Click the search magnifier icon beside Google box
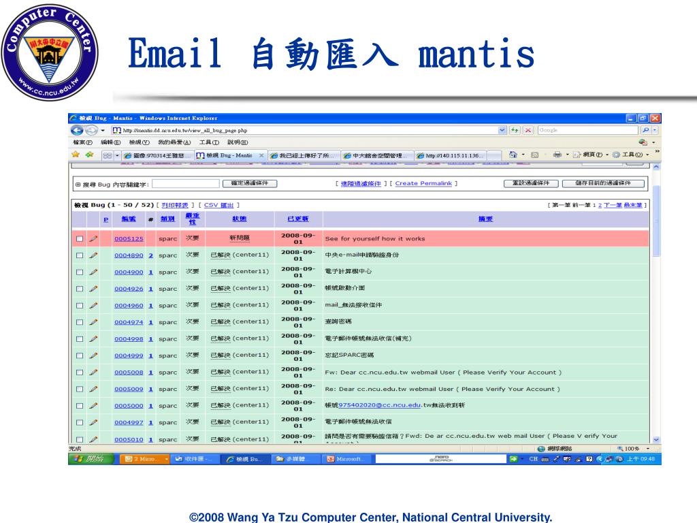Viewport: 697px width, 523px height. click(645, 130)
